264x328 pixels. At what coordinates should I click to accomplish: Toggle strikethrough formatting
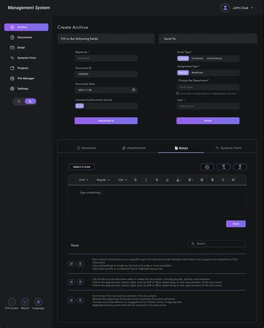[x=157, y=180]
